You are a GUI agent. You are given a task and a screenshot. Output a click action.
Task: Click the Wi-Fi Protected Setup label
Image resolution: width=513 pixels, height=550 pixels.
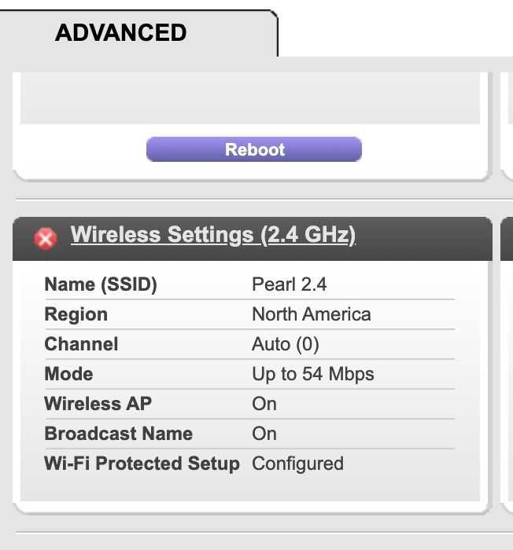(x=142, y=464)
